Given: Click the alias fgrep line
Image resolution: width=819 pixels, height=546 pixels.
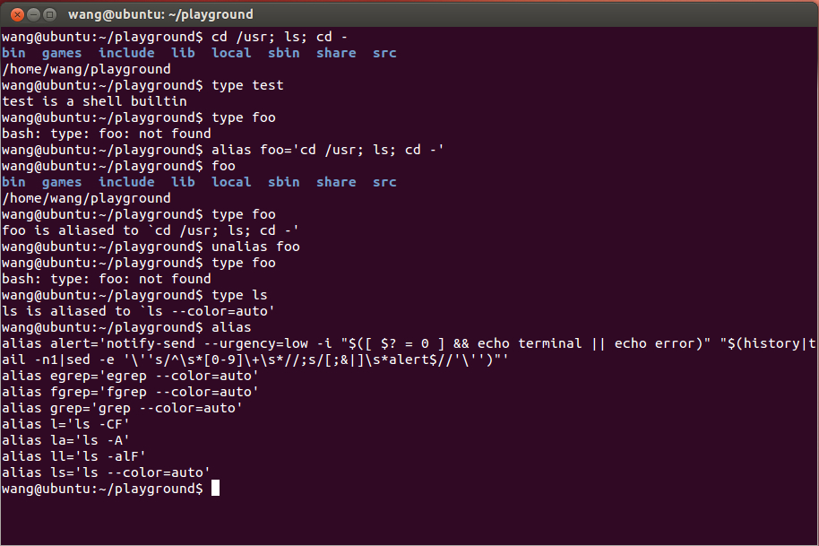Looking at the screenshot, I should coord(130,392).
